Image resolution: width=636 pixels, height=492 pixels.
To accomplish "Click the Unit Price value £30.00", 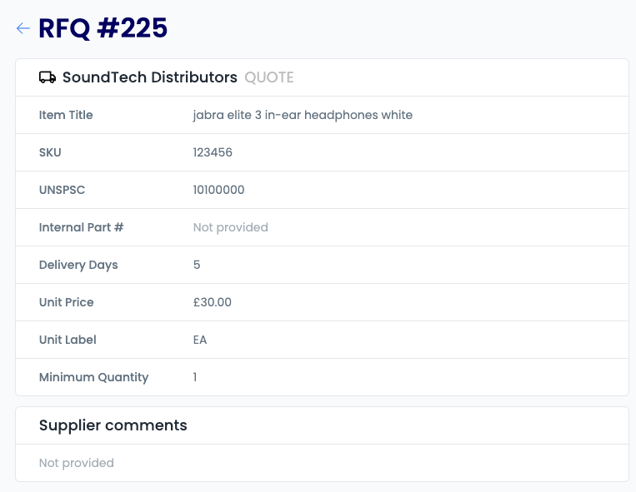I will (212, 302).
